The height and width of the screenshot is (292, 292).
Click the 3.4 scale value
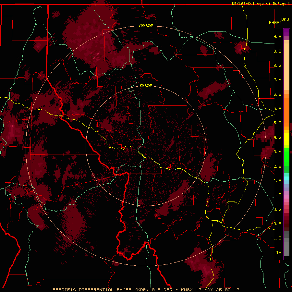coord(277,152)
